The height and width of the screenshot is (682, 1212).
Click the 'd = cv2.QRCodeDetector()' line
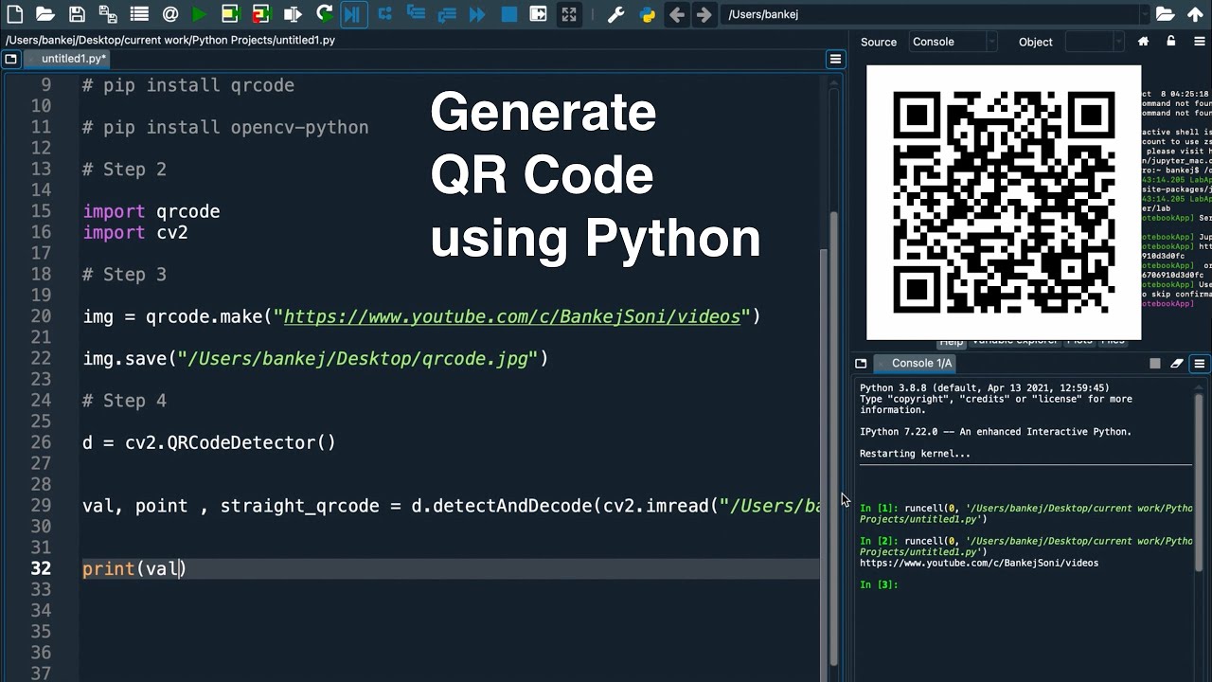(x=209, y=442)
